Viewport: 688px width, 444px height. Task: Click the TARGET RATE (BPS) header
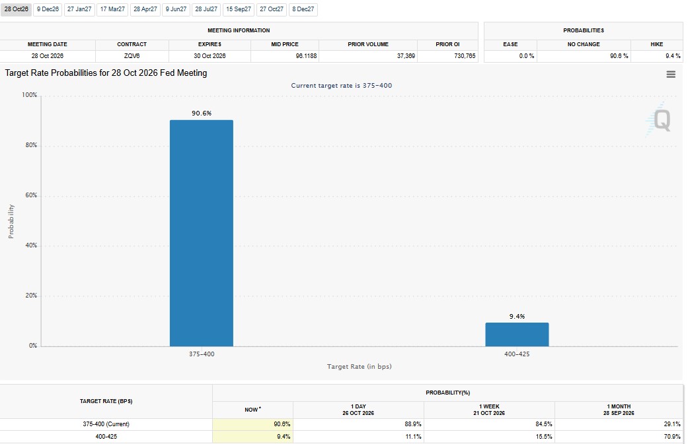106,401
